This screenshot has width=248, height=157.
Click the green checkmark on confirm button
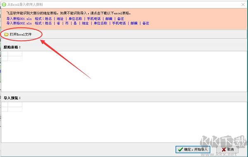181,150
